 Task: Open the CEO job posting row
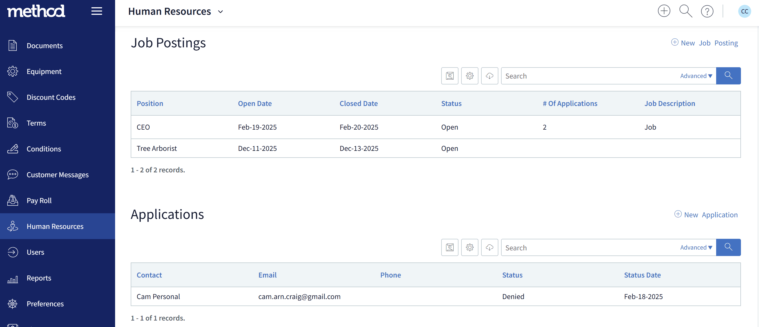(436, 127)
